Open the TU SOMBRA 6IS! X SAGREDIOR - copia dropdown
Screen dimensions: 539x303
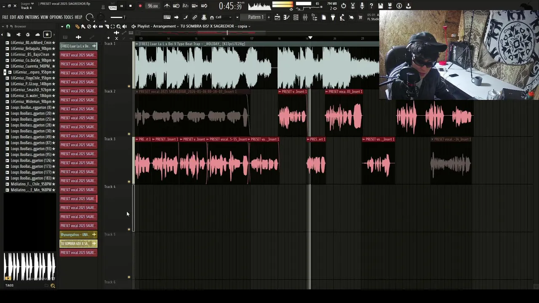216,26
